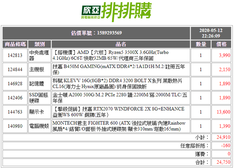This screenshot has height=168, width=234.
Task: Click the price 1,390
Action: (x=225, y=126)
